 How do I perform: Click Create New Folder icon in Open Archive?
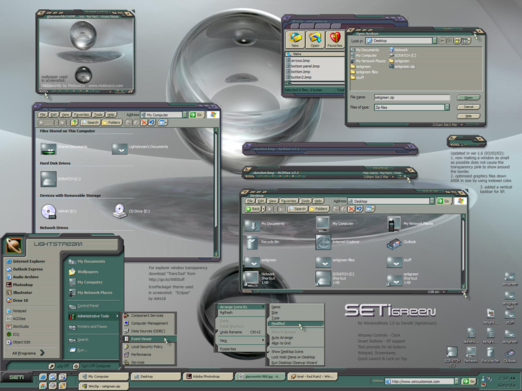(457, 41)
